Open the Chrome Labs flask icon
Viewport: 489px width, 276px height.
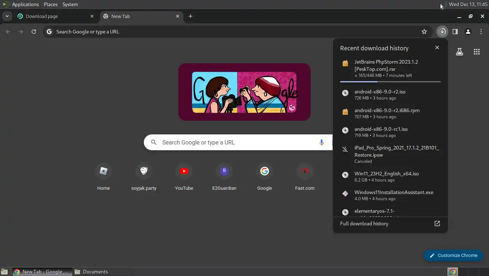pos(460,52)
